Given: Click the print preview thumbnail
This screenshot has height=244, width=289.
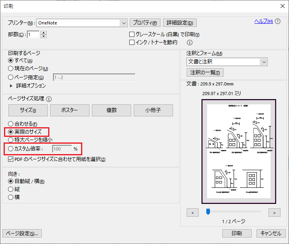Looking at the screenshot, I should 239,151.
